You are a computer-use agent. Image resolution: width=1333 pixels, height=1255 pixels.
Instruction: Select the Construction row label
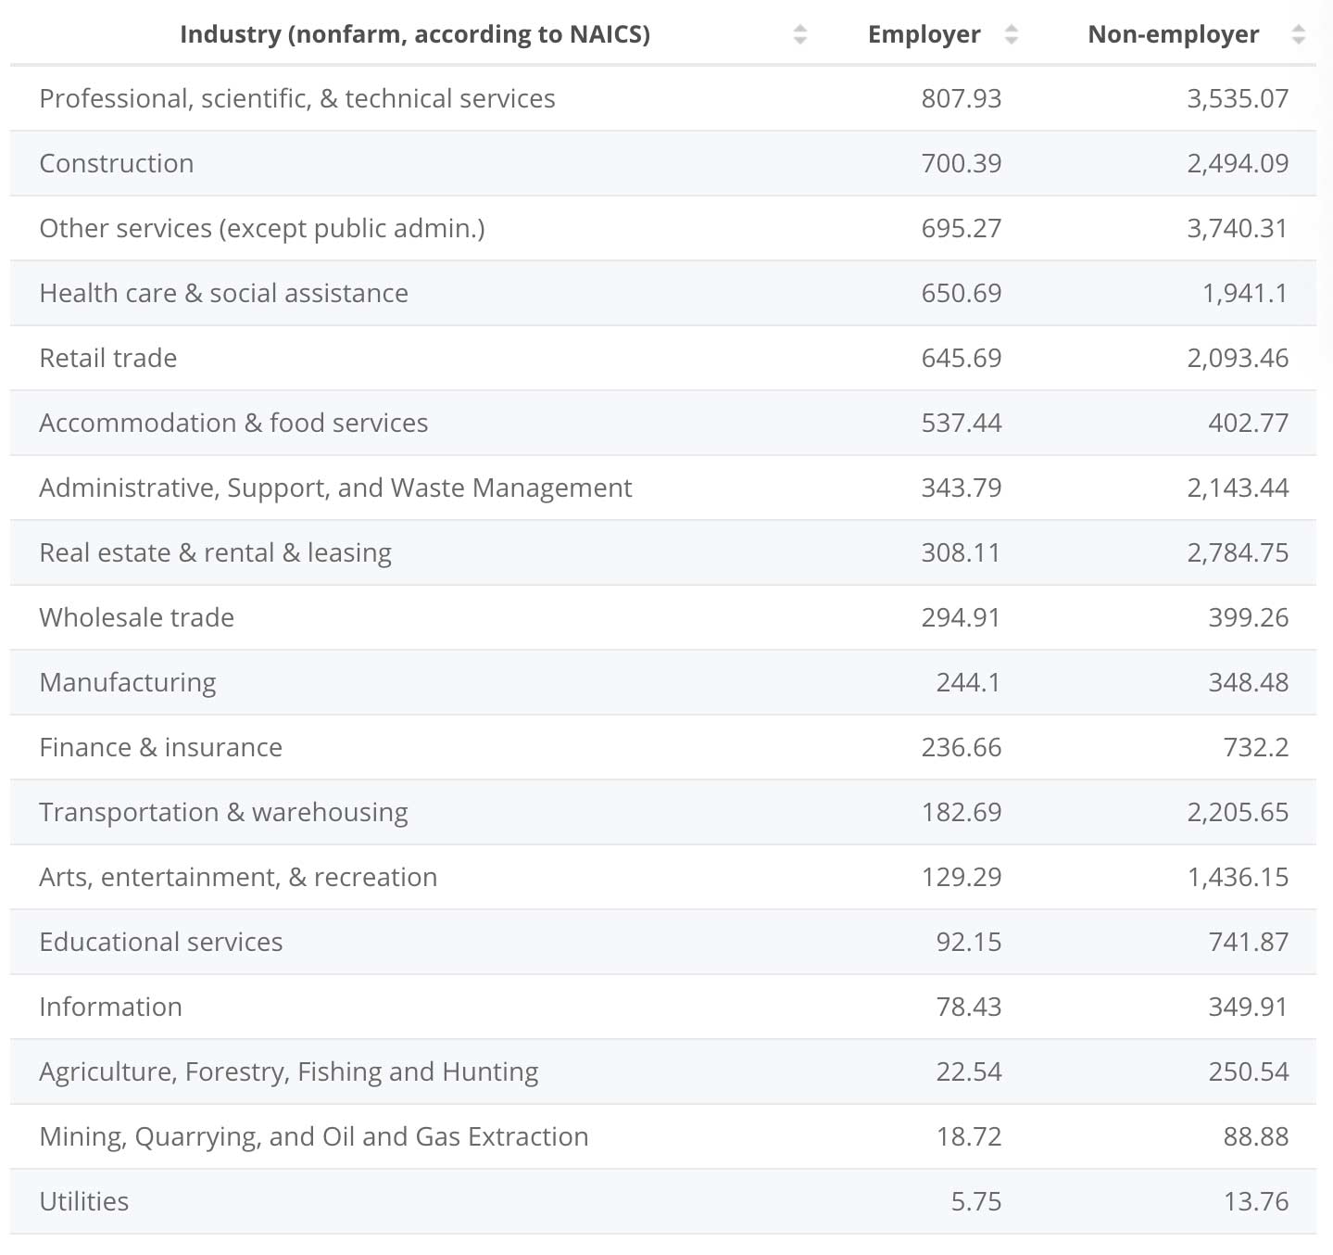(x=117, y=164)
